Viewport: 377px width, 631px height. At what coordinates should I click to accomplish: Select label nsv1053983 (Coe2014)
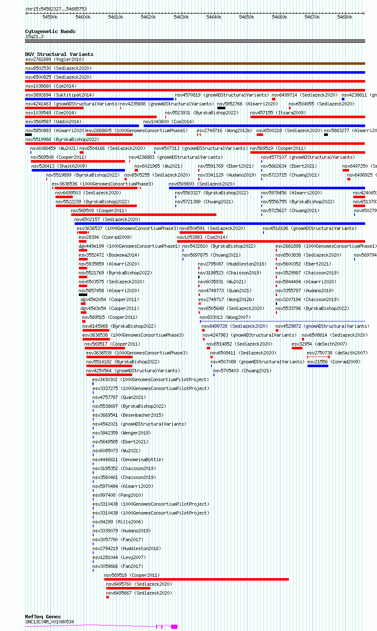click(x=202, y=237)
